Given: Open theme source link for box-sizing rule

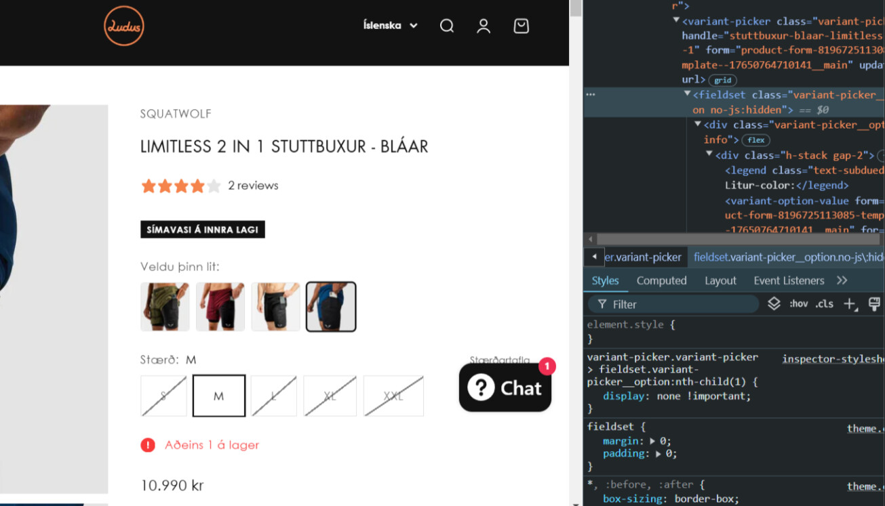Looking at the screenshot, I should 865,486.
